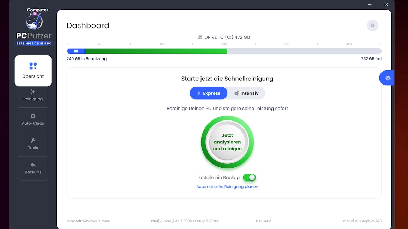Viewport: 408px width, 229px height.
Task: Click the Reinigung sparkle icon
Action: [33, 92]
